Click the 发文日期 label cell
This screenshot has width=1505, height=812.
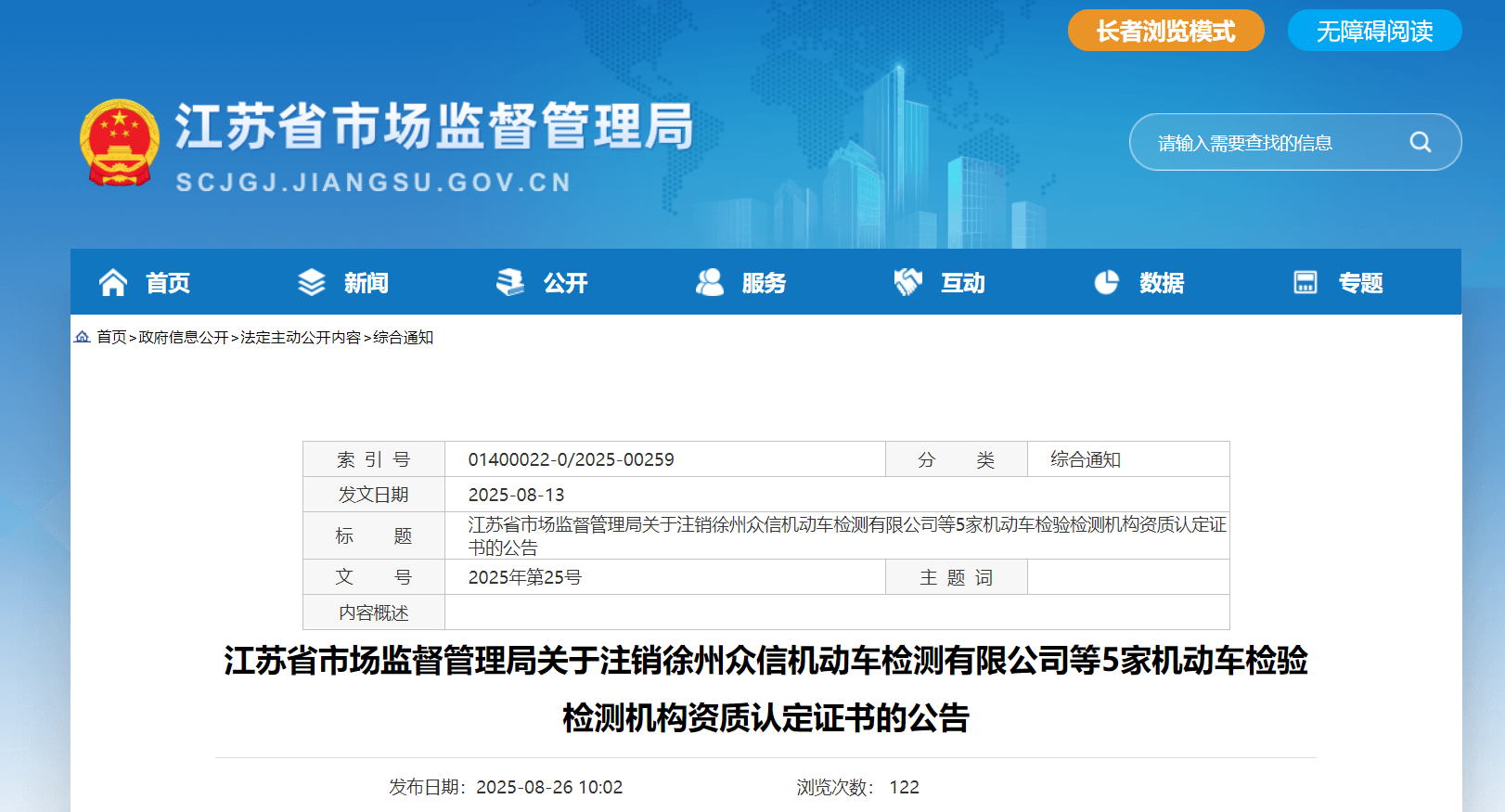(374, 495)
